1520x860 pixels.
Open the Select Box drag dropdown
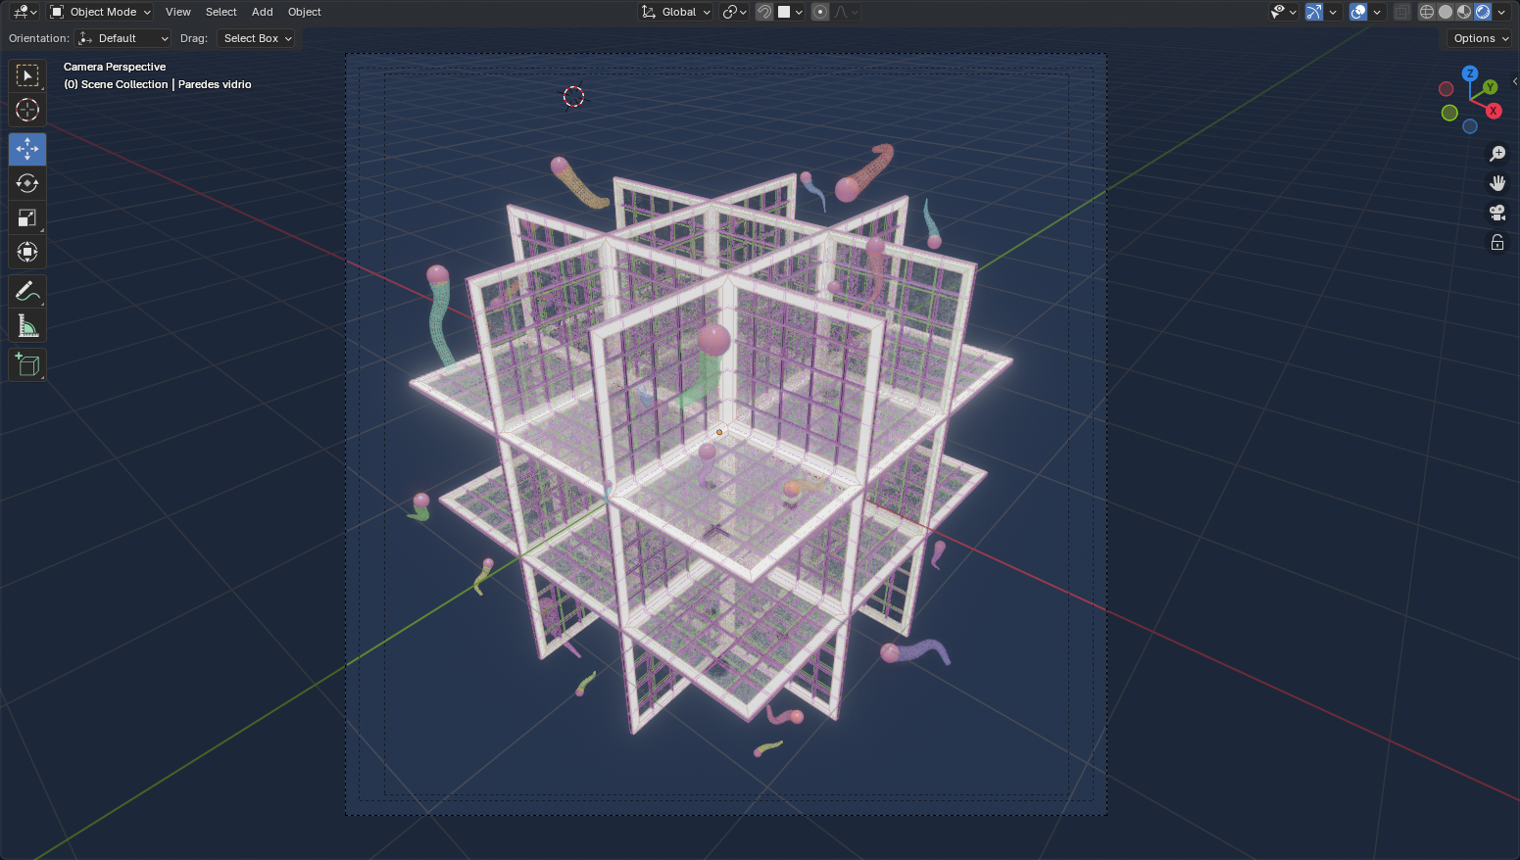pyautogui.click(x=256, y=38)
